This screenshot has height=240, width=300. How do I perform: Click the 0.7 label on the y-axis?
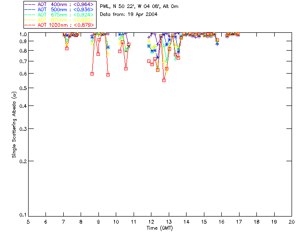coord(23,61)
